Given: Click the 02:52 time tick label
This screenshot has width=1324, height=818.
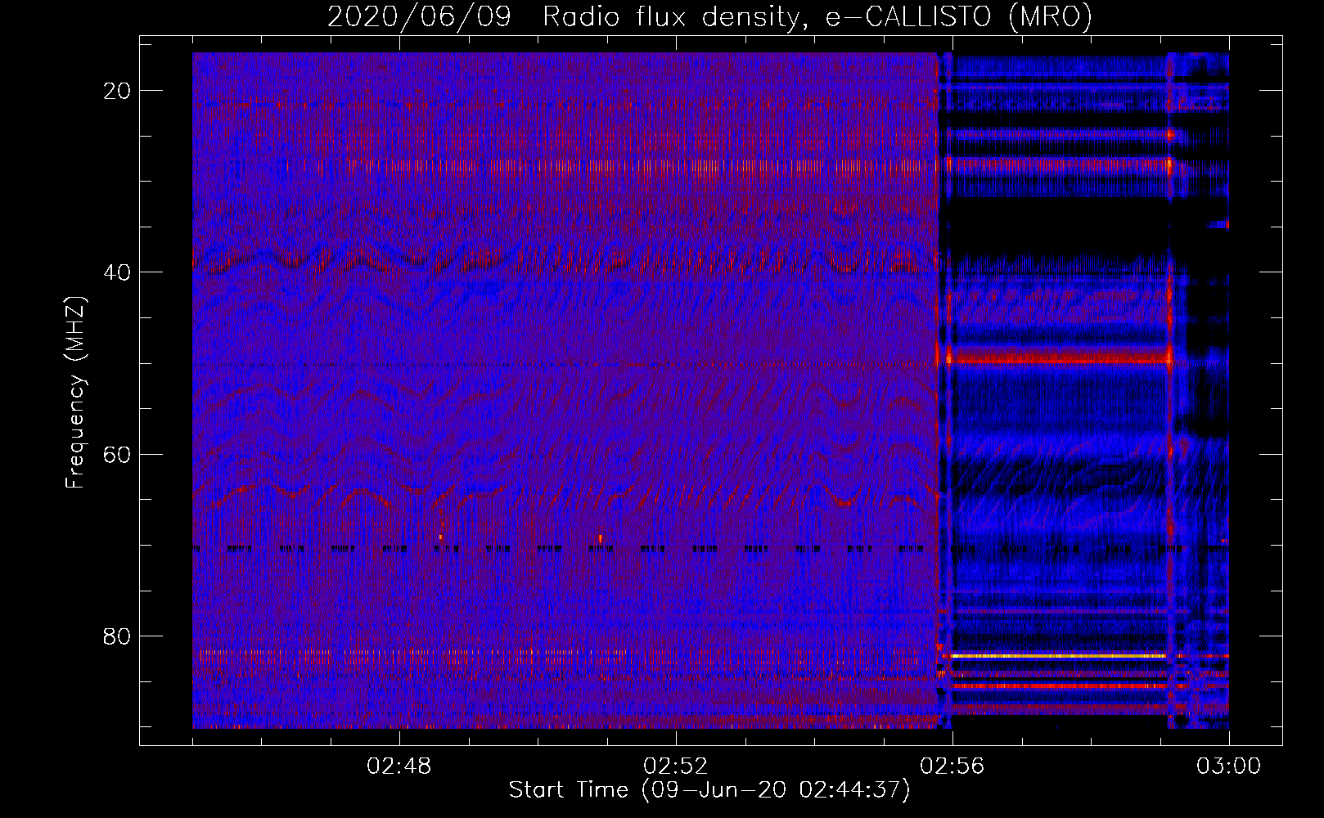Looking at the screenshot, I should point(676,766).
